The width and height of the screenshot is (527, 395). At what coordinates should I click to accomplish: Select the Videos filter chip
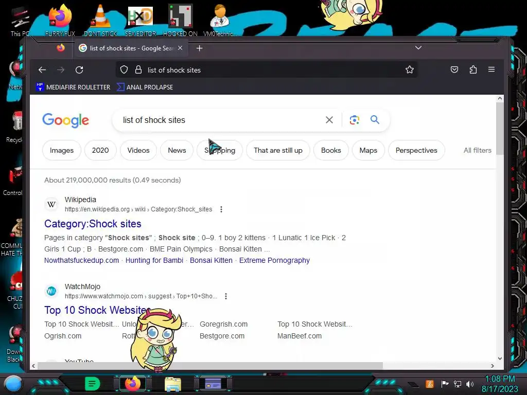[138, 151]
